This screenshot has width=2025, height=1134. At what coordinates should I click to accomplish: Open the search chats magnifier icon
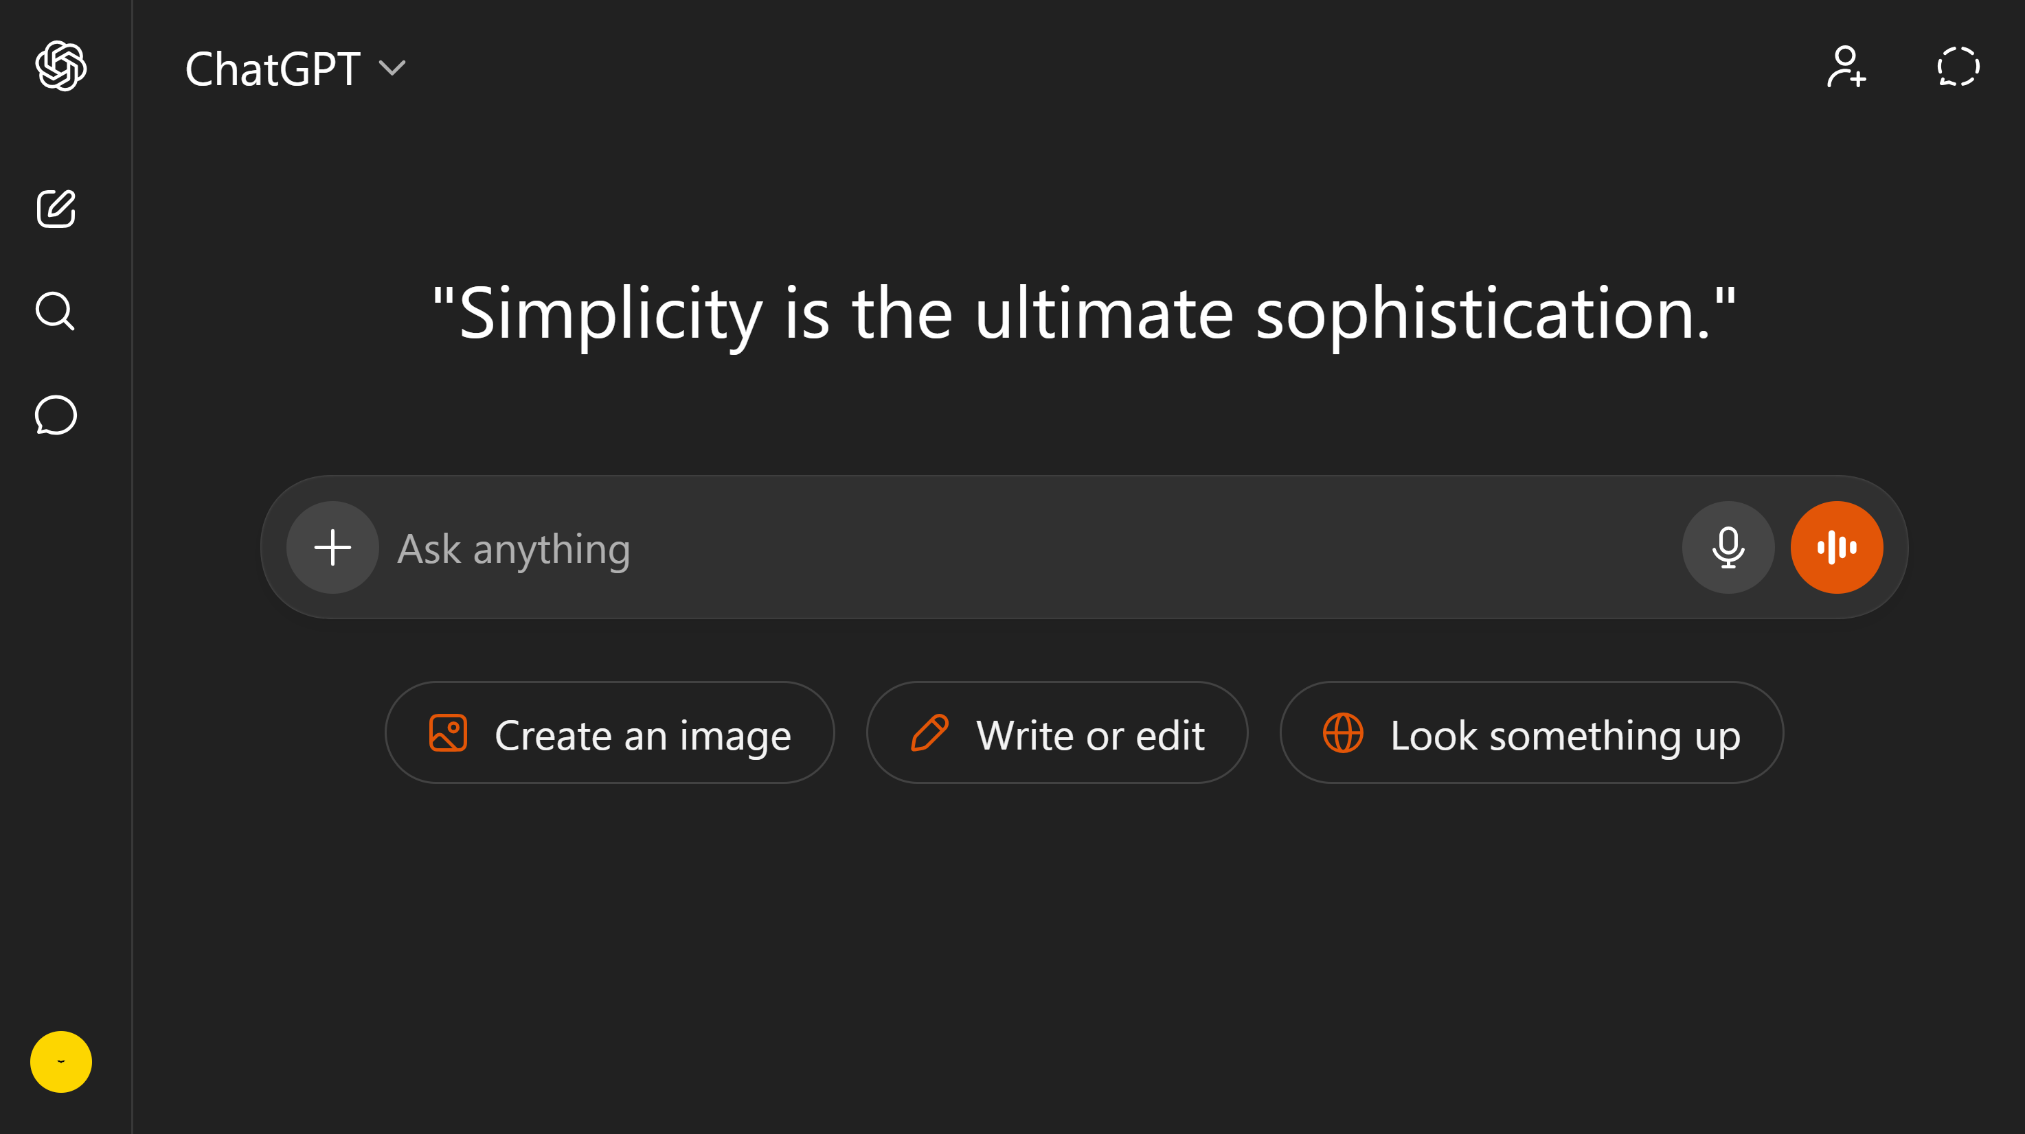click(x=55, y=311)
